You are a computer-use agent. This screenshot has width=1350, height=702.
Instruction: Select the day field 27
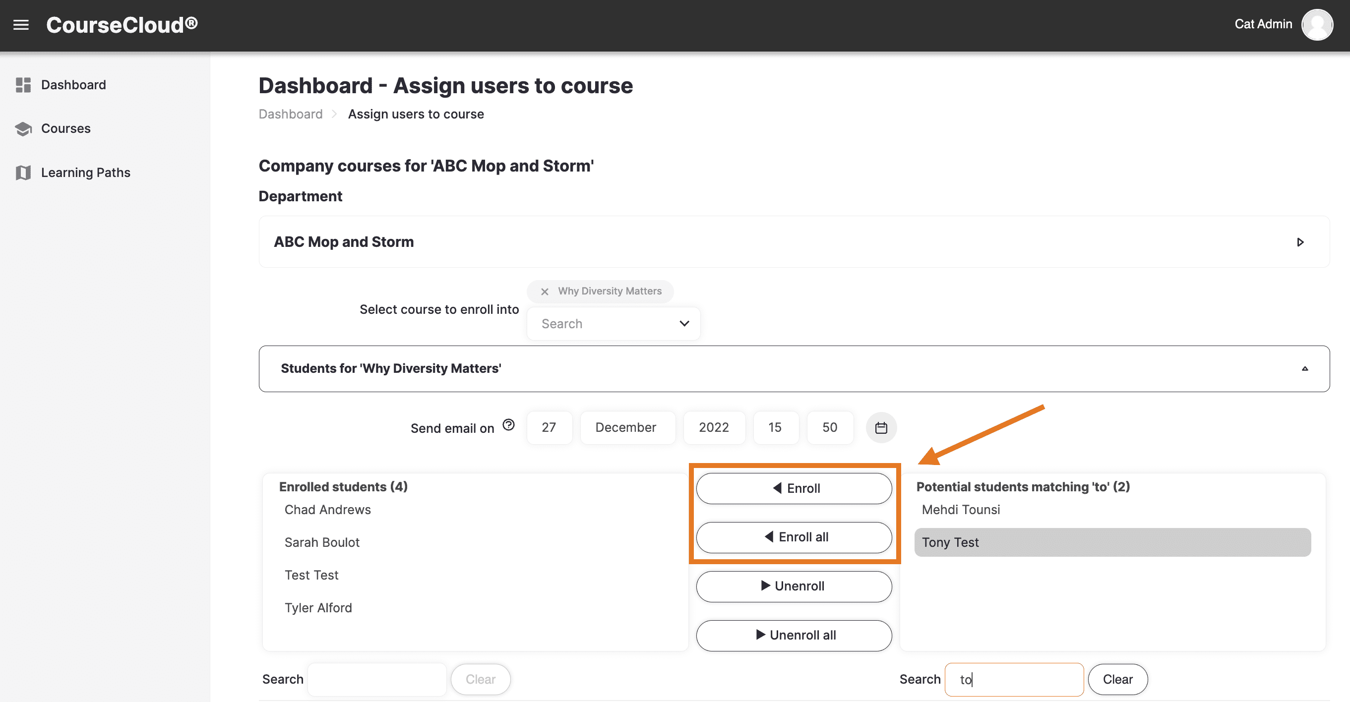[549, 427]
